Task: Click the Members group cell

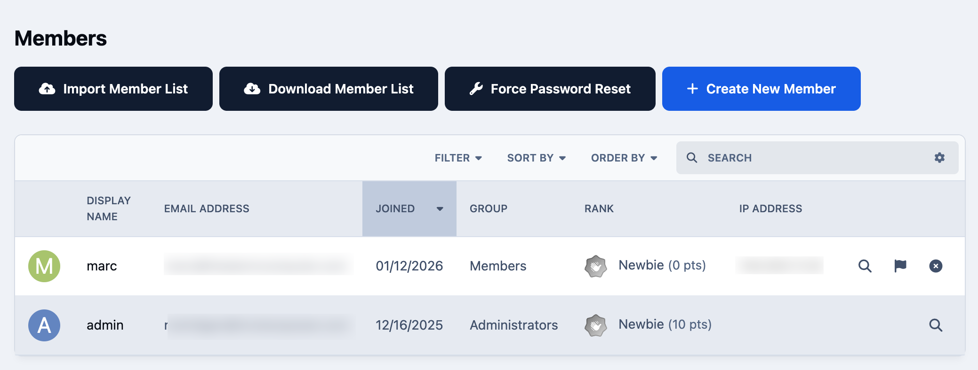Action: click(498, 266)
